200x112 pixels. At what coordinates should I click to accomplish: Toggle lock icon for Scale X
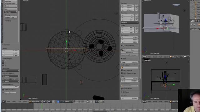[x=137, y=28]
